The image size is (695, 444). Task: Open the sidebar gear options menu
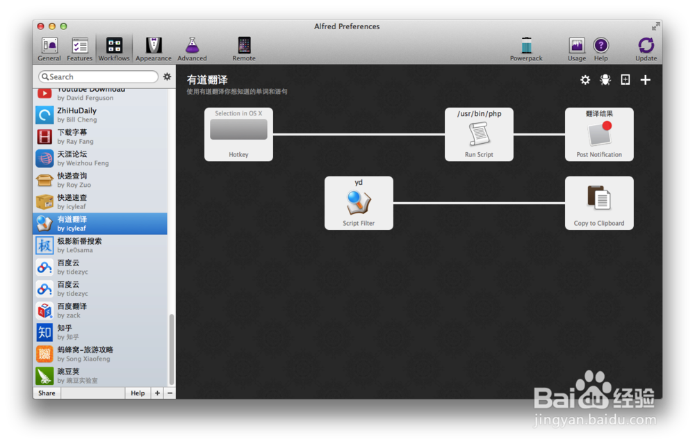(167, 76)
